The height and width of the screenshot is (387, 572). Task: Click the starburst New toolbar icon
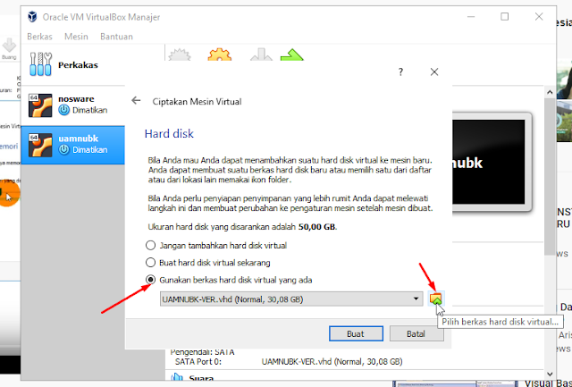[x=180, y=55]
